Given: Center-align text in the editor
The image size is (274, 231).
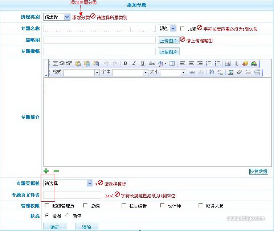Looking at the screenshot, I should coord(191,63).
